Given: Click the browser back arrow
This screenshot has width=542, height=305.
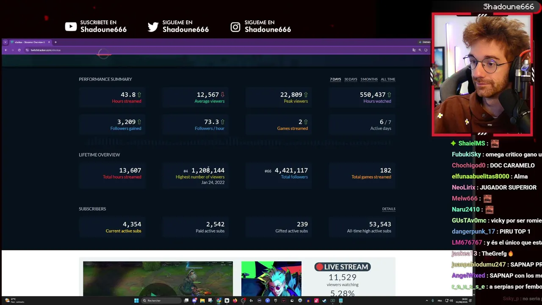Looking at the screenshot, I should (6, 50).
